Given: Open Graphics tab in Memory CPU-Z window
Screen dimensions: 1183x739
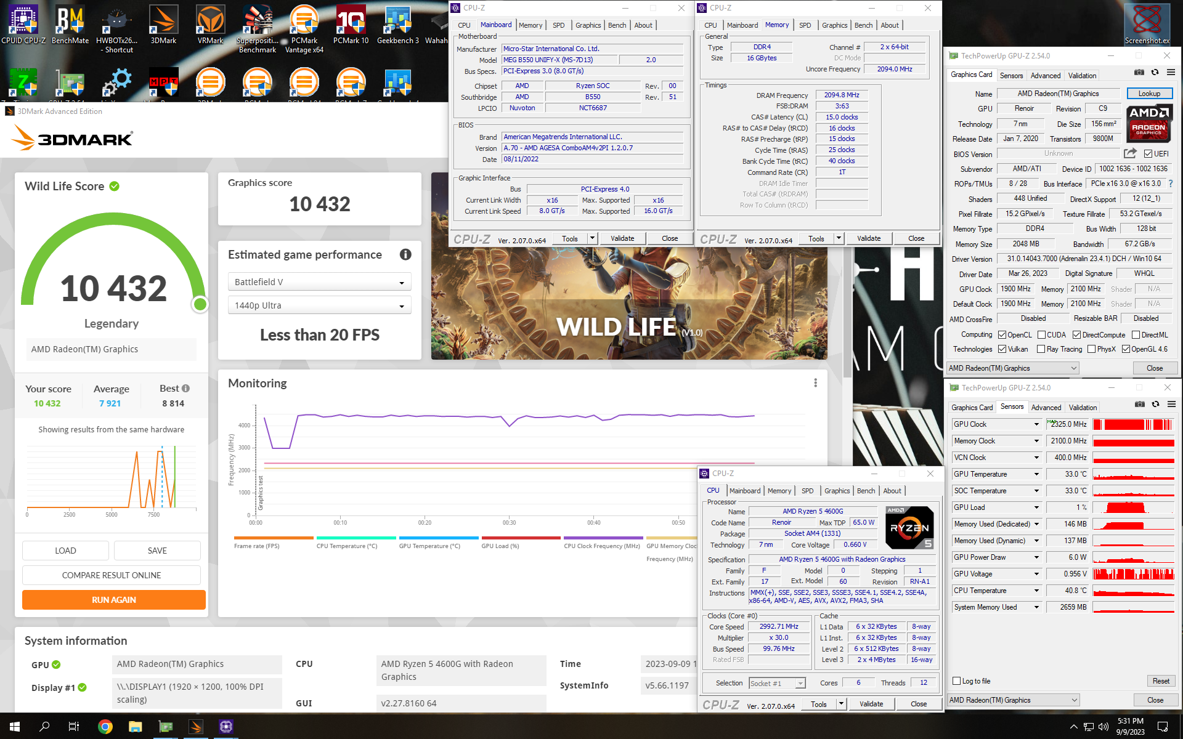Looking at the screenshot, I should coord(834,25).
